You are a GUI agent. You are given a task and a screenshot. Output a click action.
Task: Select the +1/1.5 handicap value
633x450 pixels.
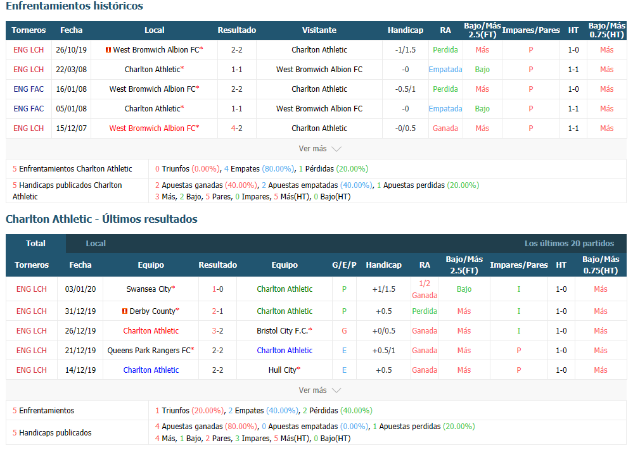pos(384,289)
